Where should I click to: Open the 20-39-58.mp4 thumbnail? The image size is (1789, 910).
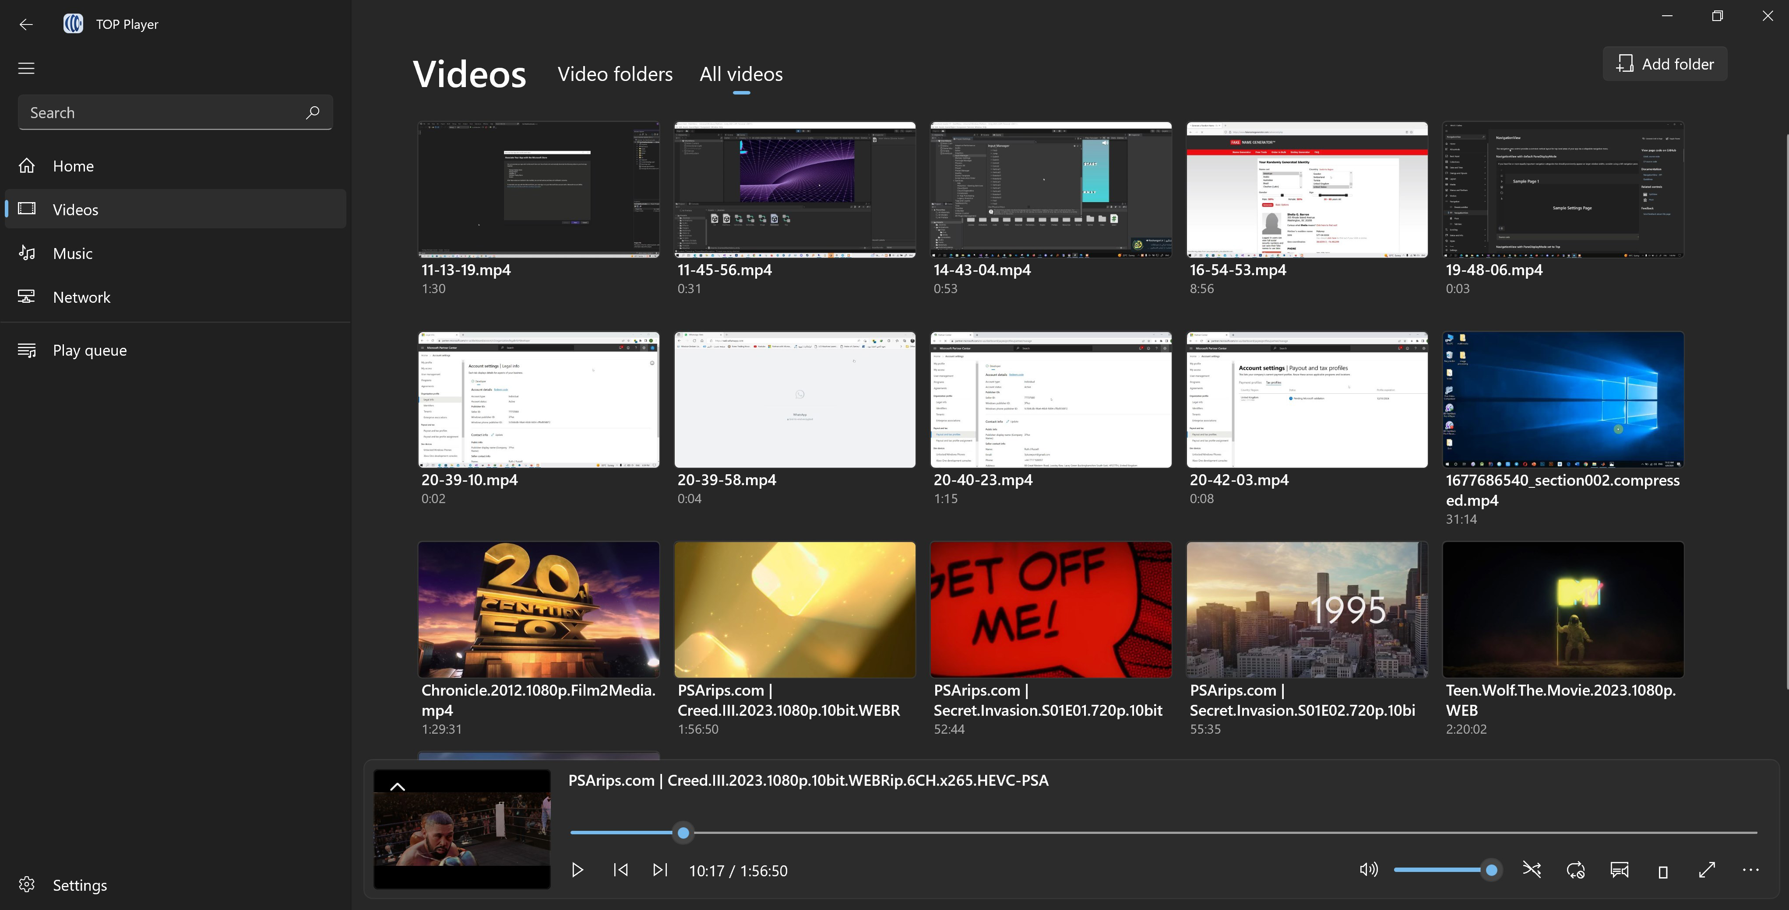point(795,400)
